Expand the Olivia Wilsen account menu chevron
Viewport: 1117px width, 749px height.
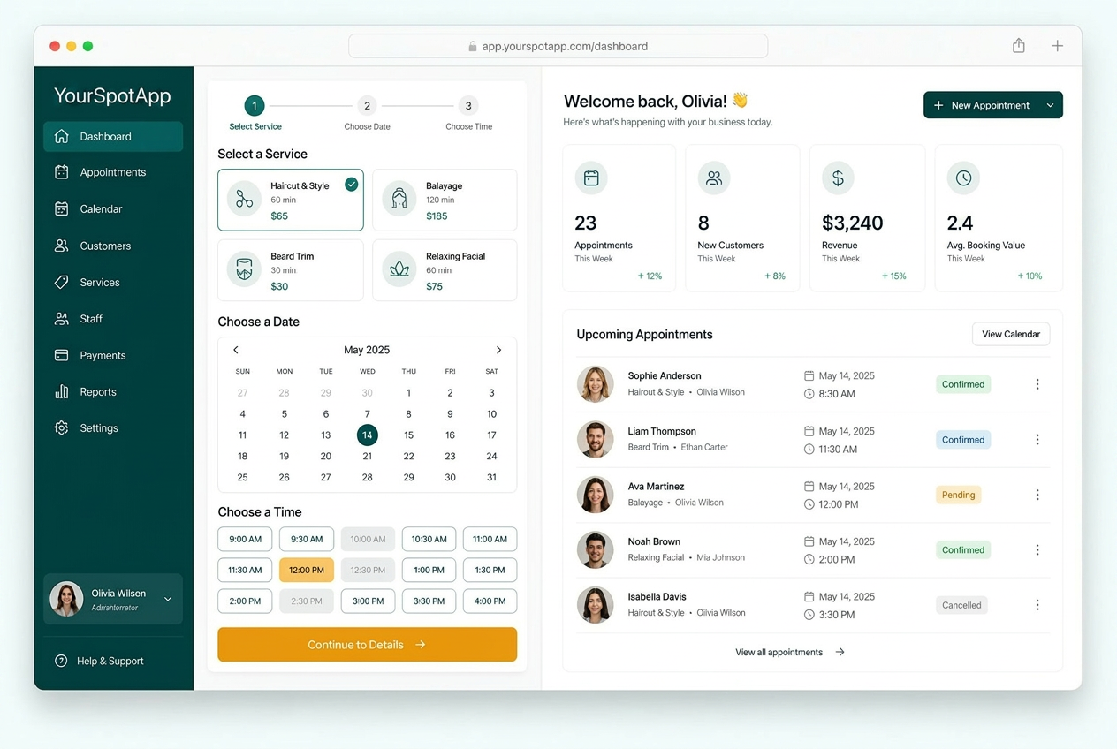point(168,599)
